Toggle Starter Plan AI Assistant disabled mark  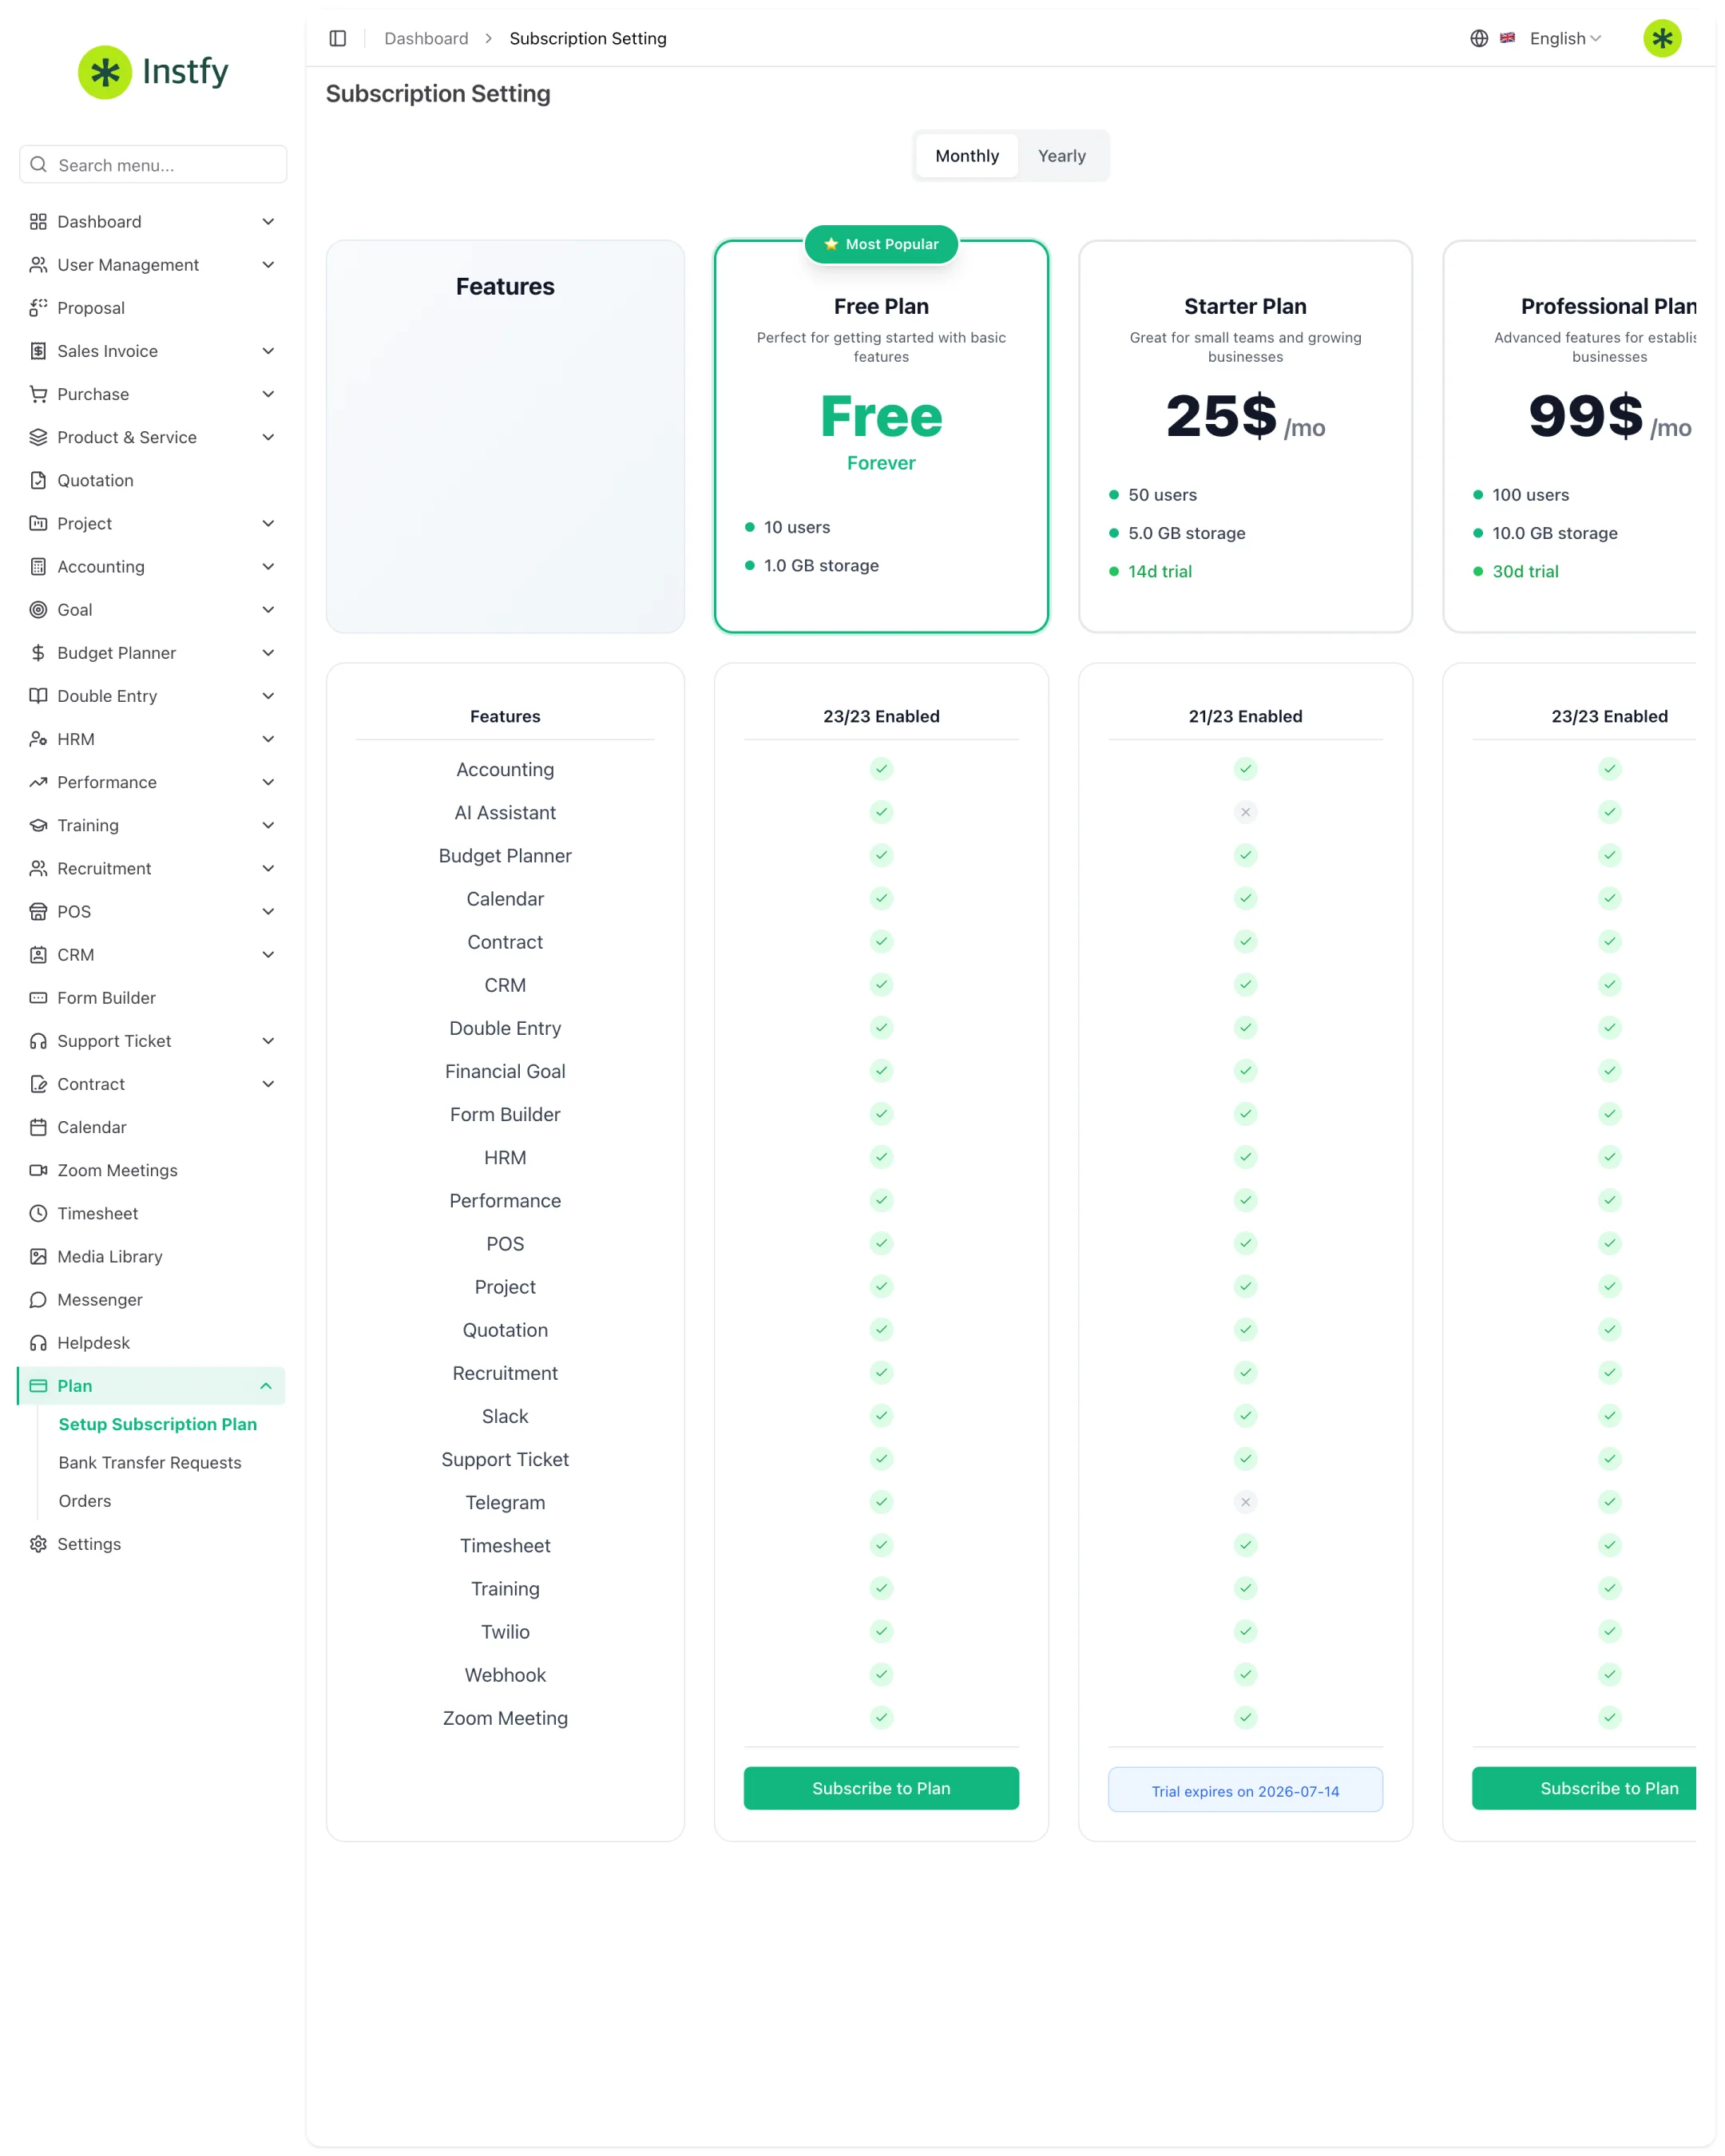1245,812
